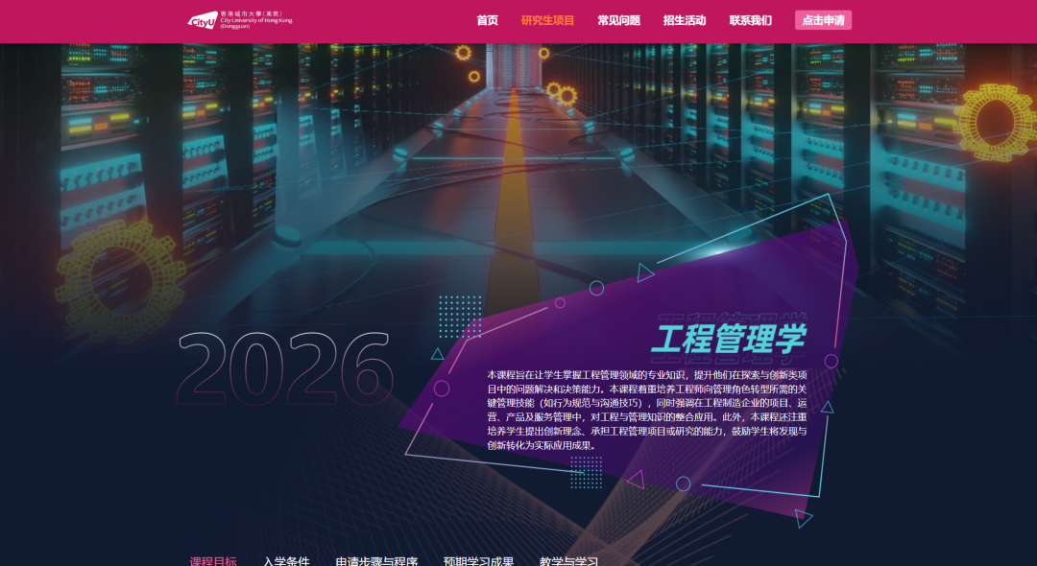Viewport: 1037px width, 566px height.
Task: Click the CityU circular logo
Action: point(201,19)
